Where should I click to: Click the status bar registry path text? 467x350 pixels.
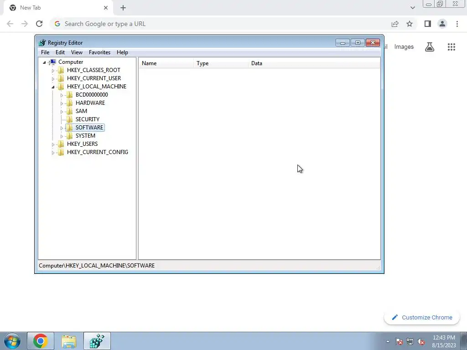[97, 266]
